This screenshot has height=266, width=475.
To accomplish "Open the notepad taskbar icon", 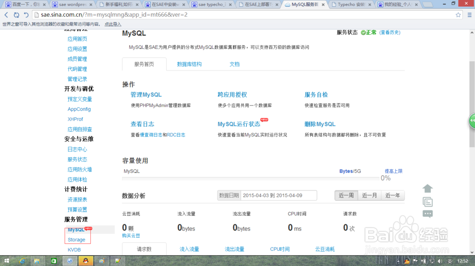I will (x=117, y=261).
